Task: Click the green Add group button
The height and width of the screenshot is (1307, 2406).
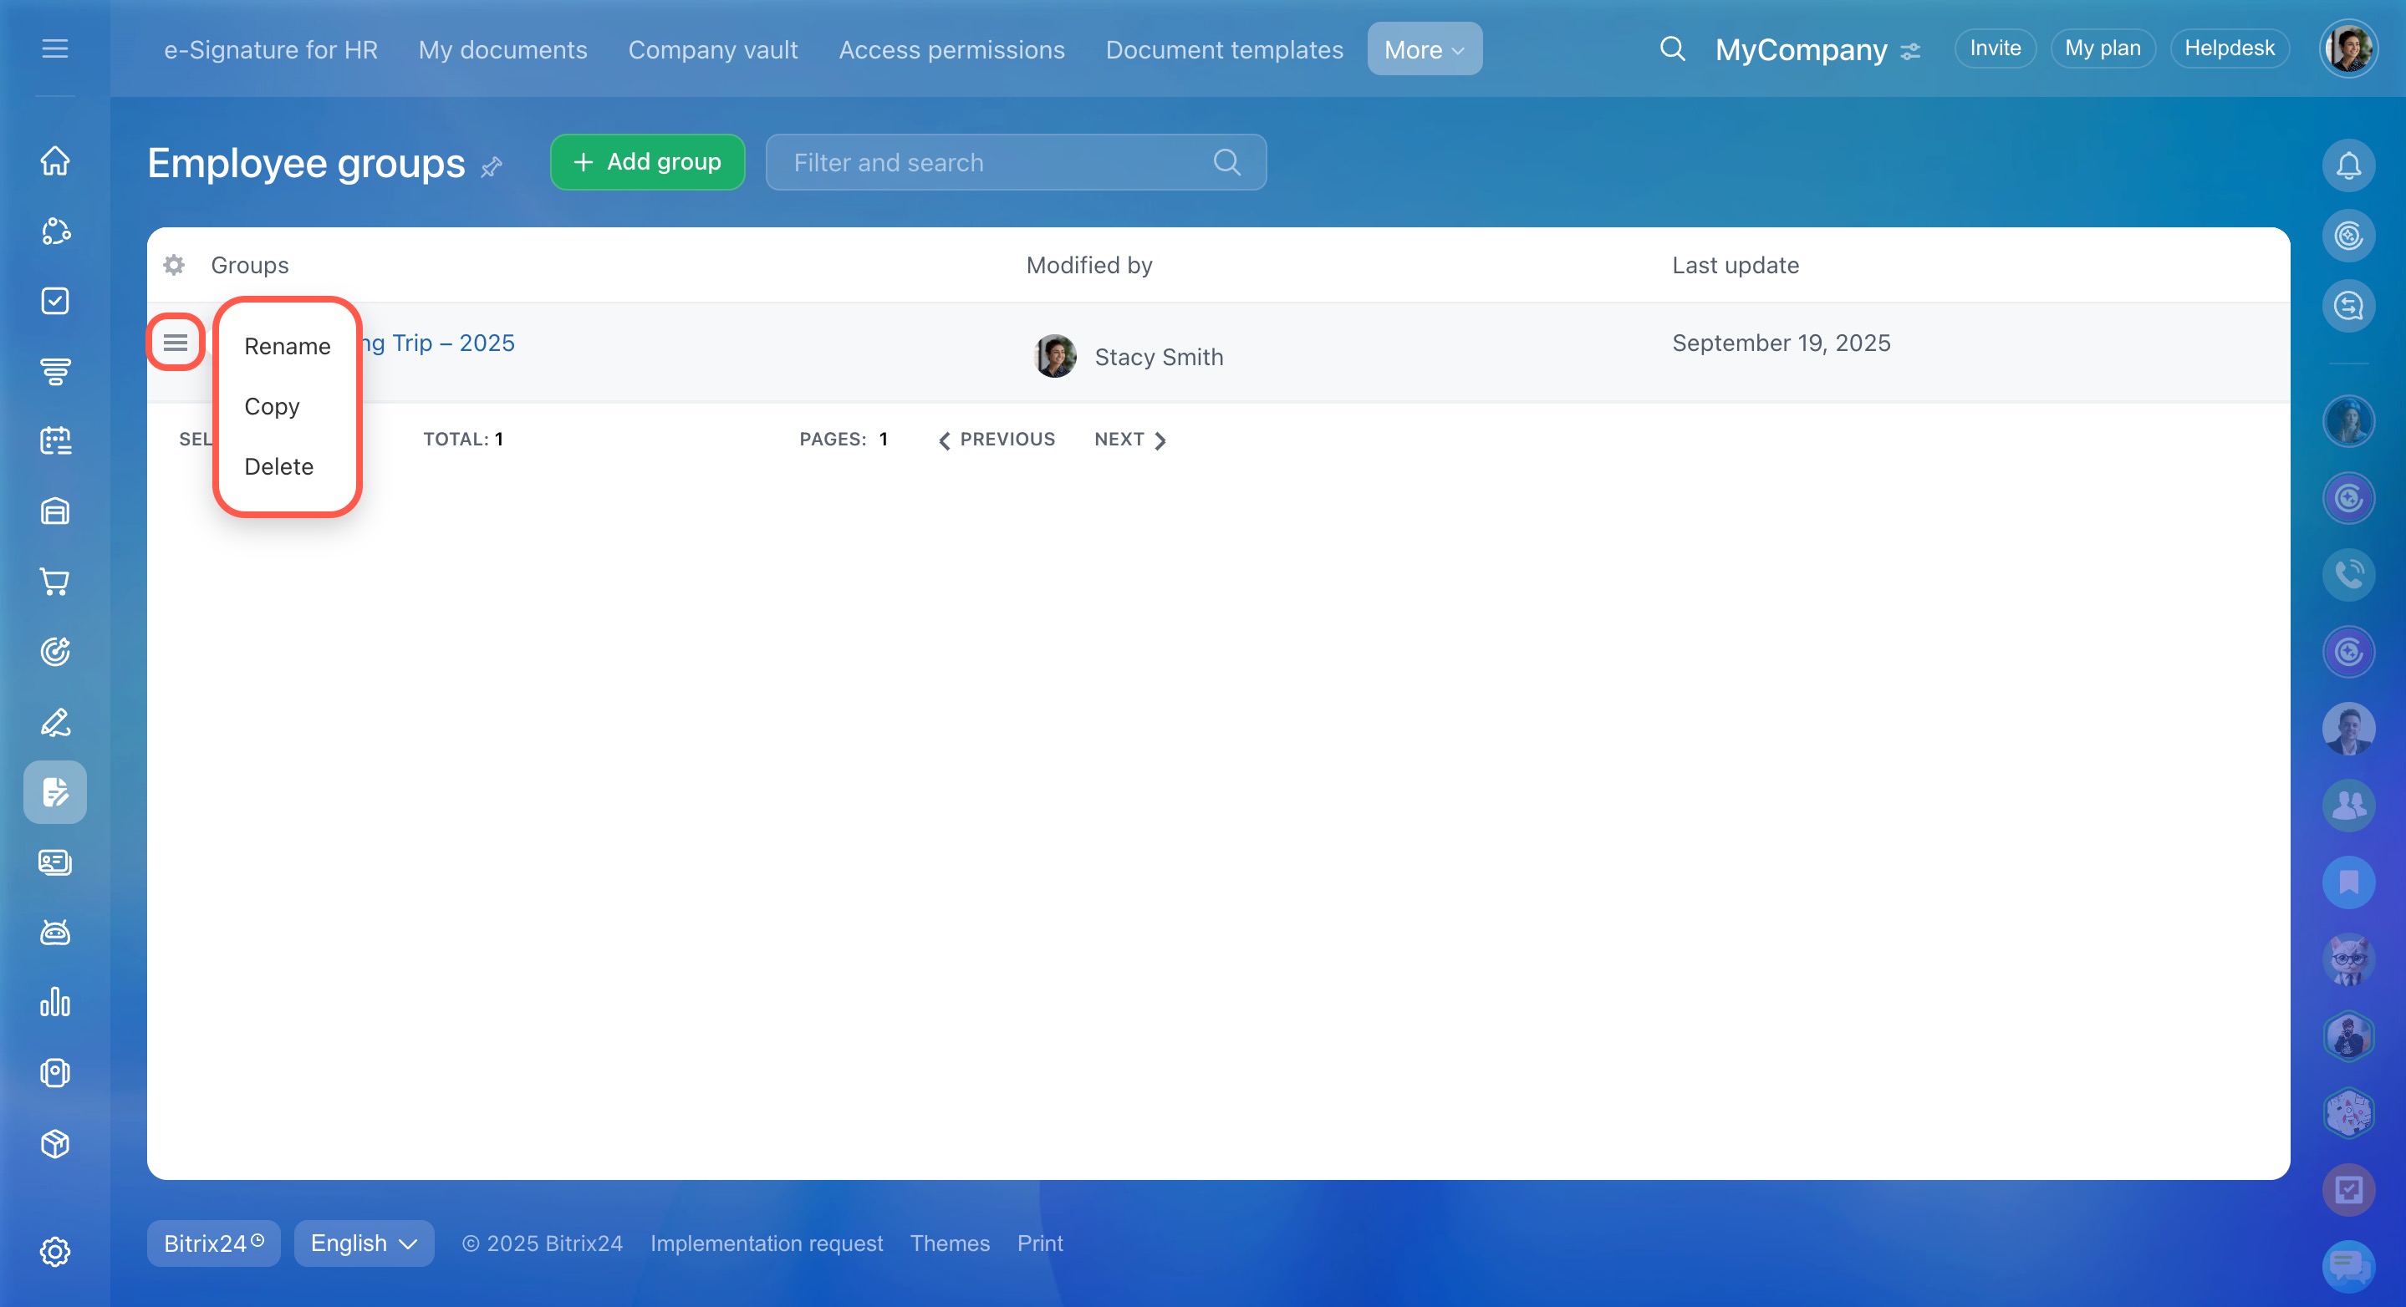Action: click(647, 162)
